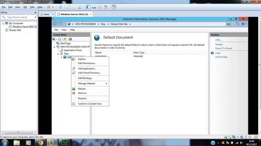This screenshot has height=146, width=261.
Task: Click Add... in the Actions pane
Action: (x=218, y=40)
